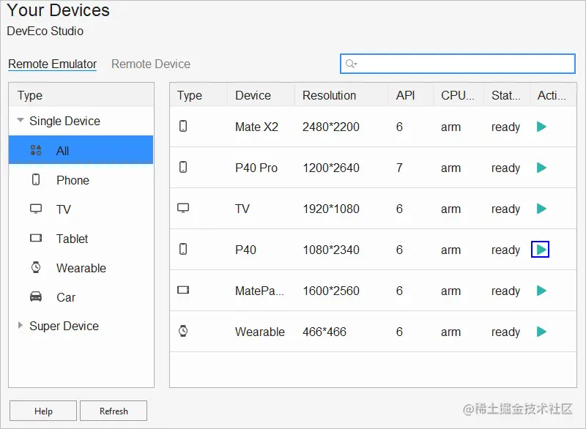Click resolution 1920*1080 cell
Viewport: 586px width, 429px height.
coord(331,209)
